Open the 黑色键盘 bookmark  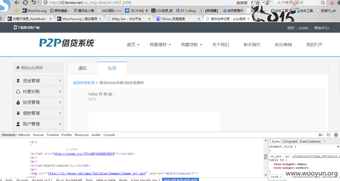click(60, 11)
